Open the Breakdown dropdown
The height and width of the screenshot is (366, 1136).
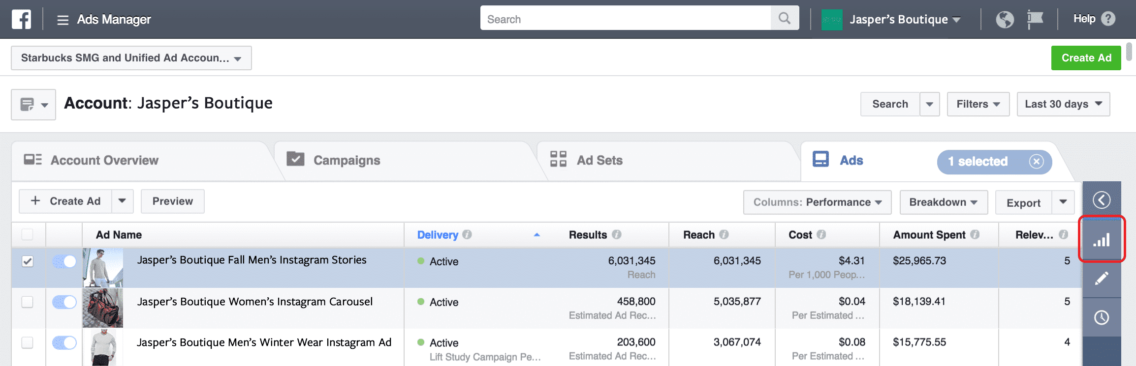(x=944, y=202)
